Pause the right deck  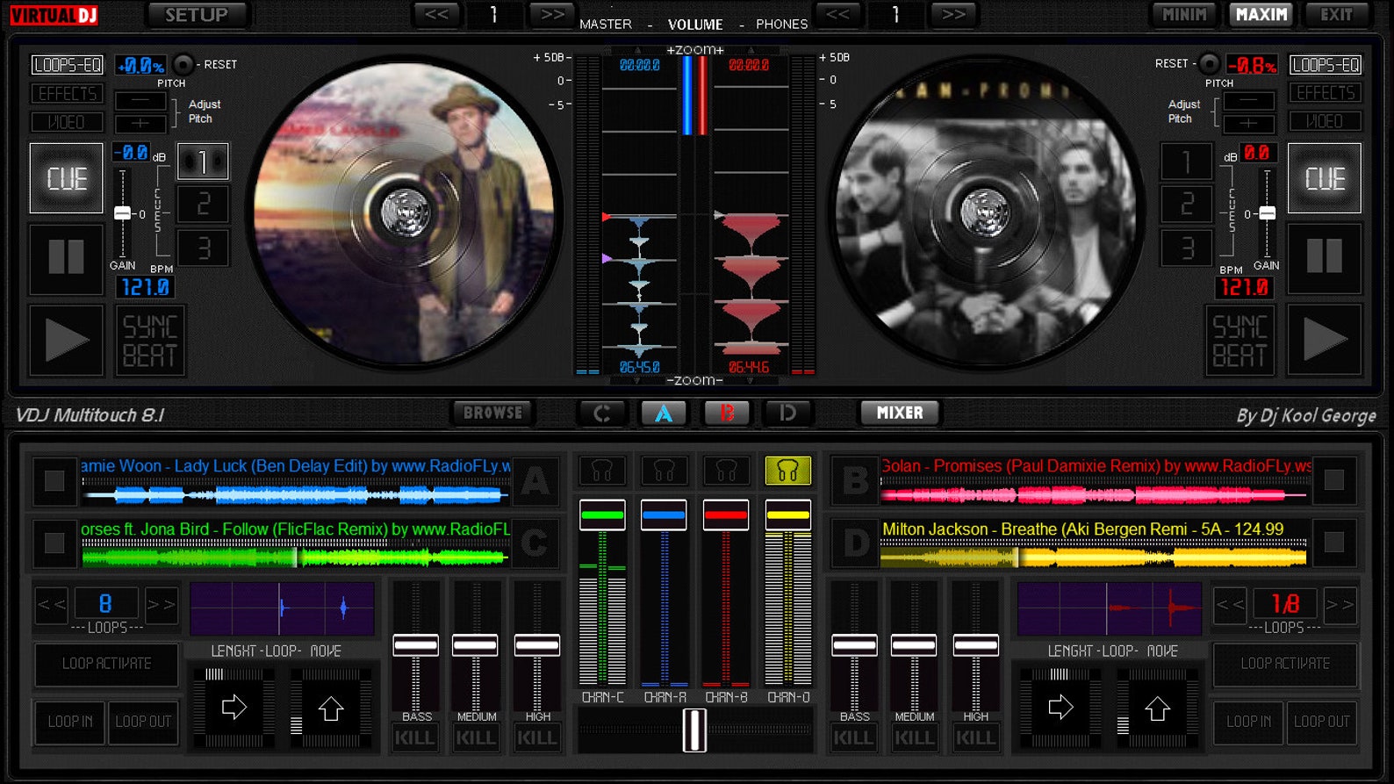(x=1325, y=258)
